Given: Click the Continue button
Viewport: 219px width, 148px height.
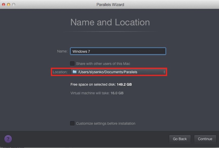Looking at the screenshot, I should click(x=205, y=139).
